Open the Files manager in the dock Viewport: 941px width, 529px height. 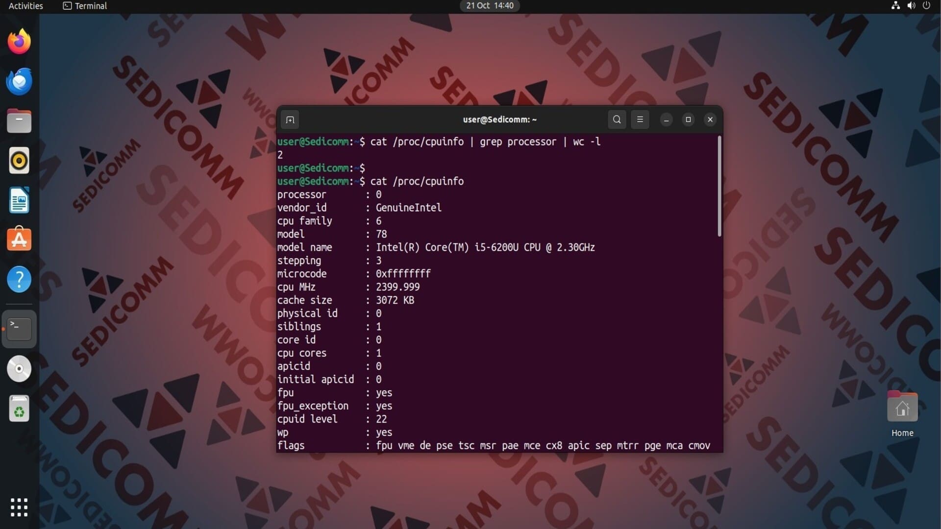tap(19, 121)
